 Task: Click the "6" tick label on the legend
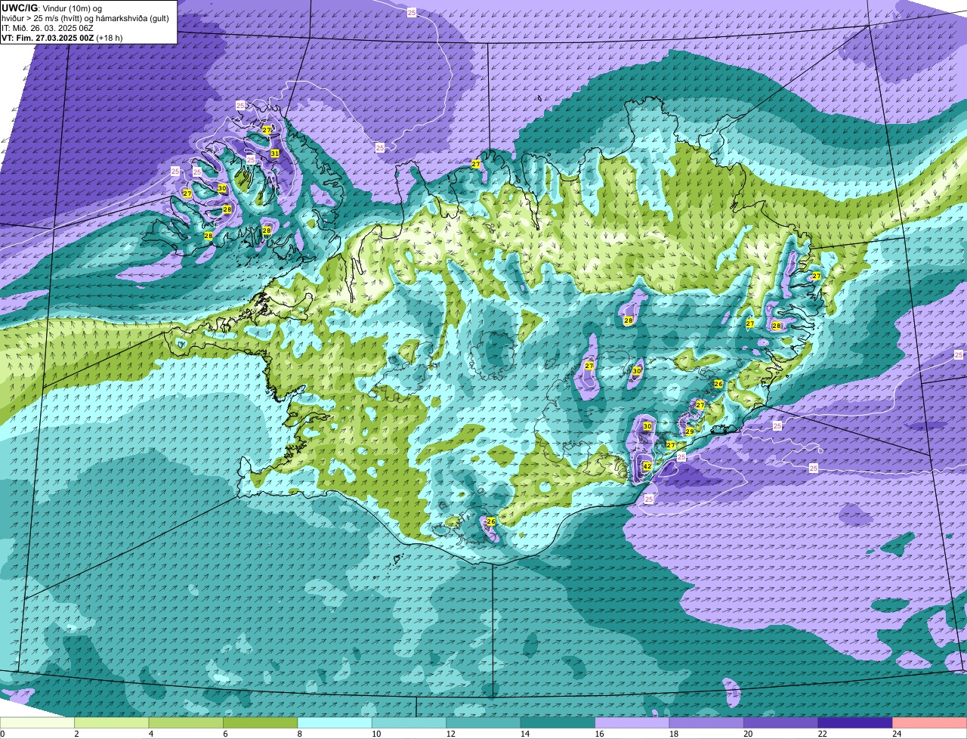[225, 734]
